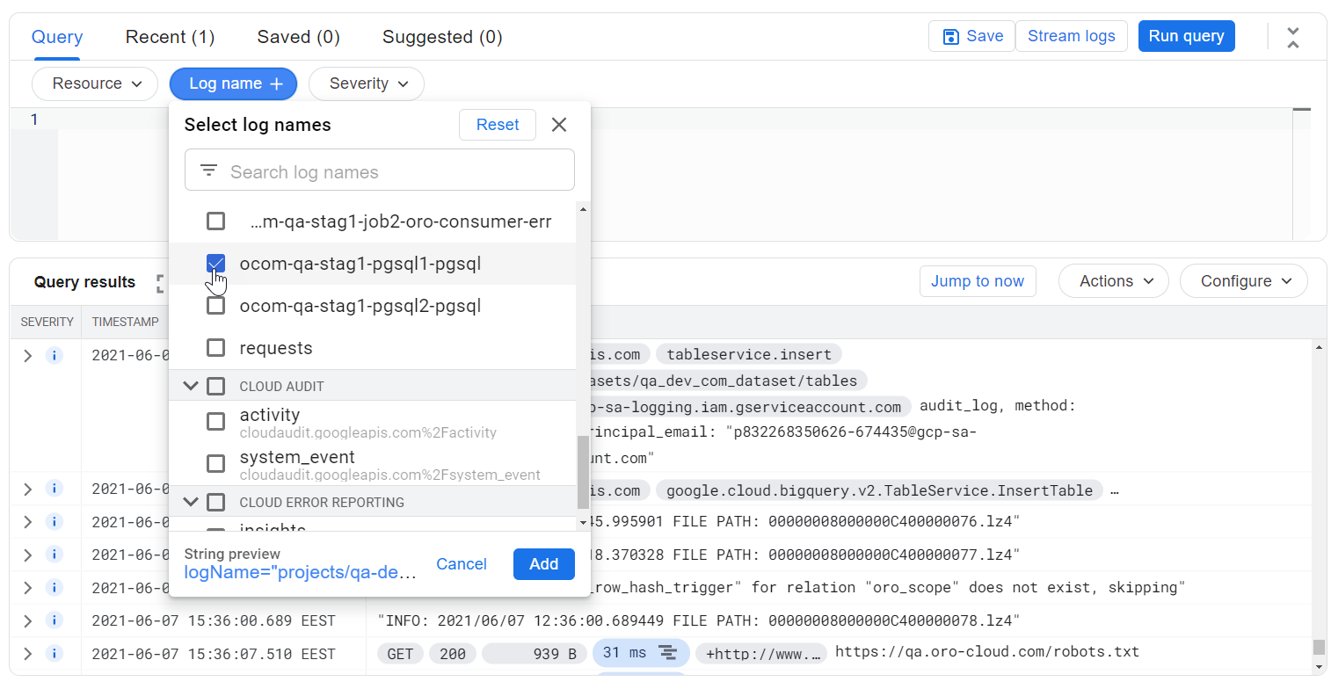Click the Save button with disk icon
Image resolution: width=1331 pixels, height=689 pixels.
coord(971,36)
